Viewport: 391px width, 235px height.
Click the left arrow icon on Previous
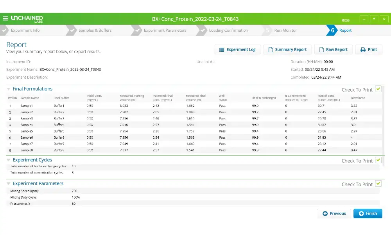pos(325,213)
